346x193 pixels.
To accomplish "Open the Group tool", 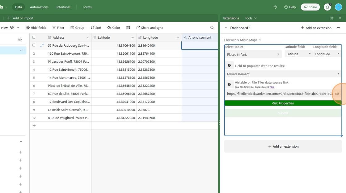I will [78, 27].
